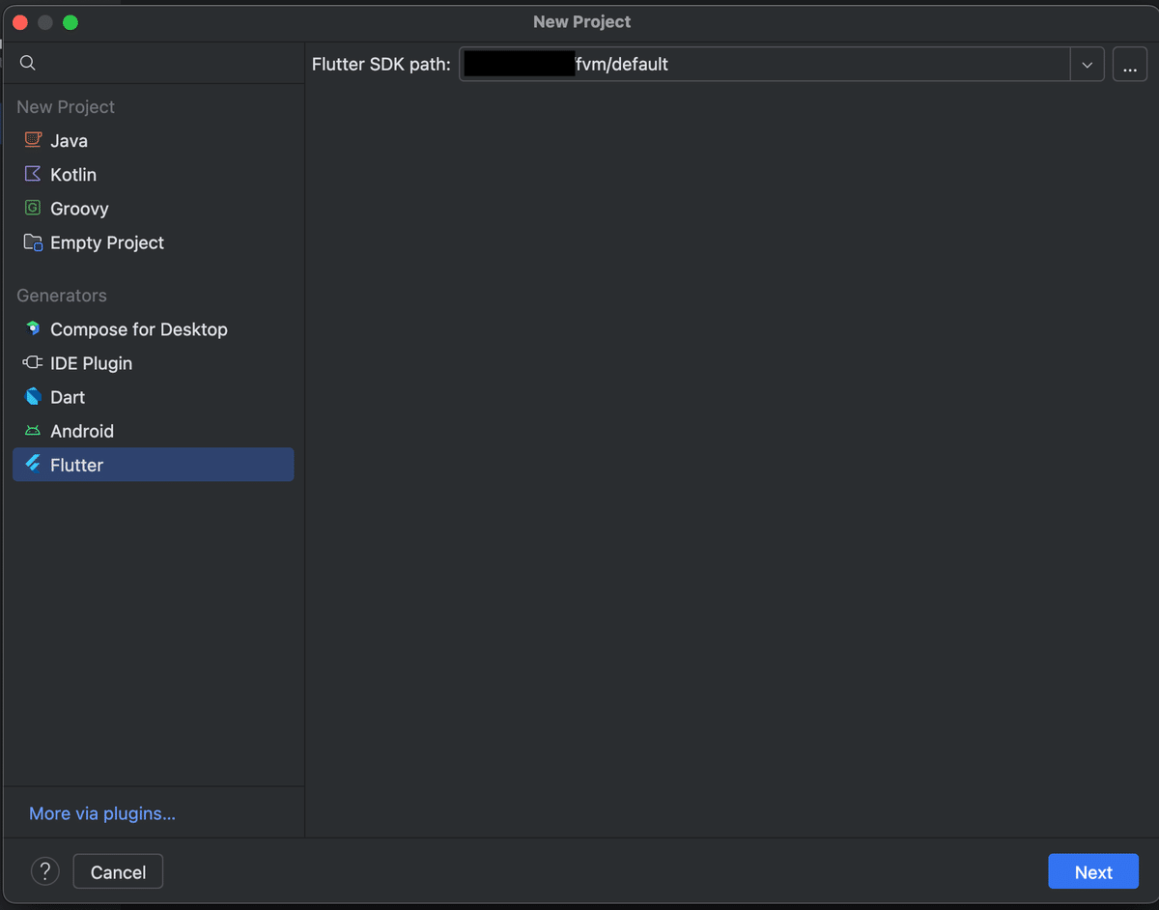1159x910 pixels.
Task: Browse for SDK with the ellipsis button
Action: (1130, 65)
